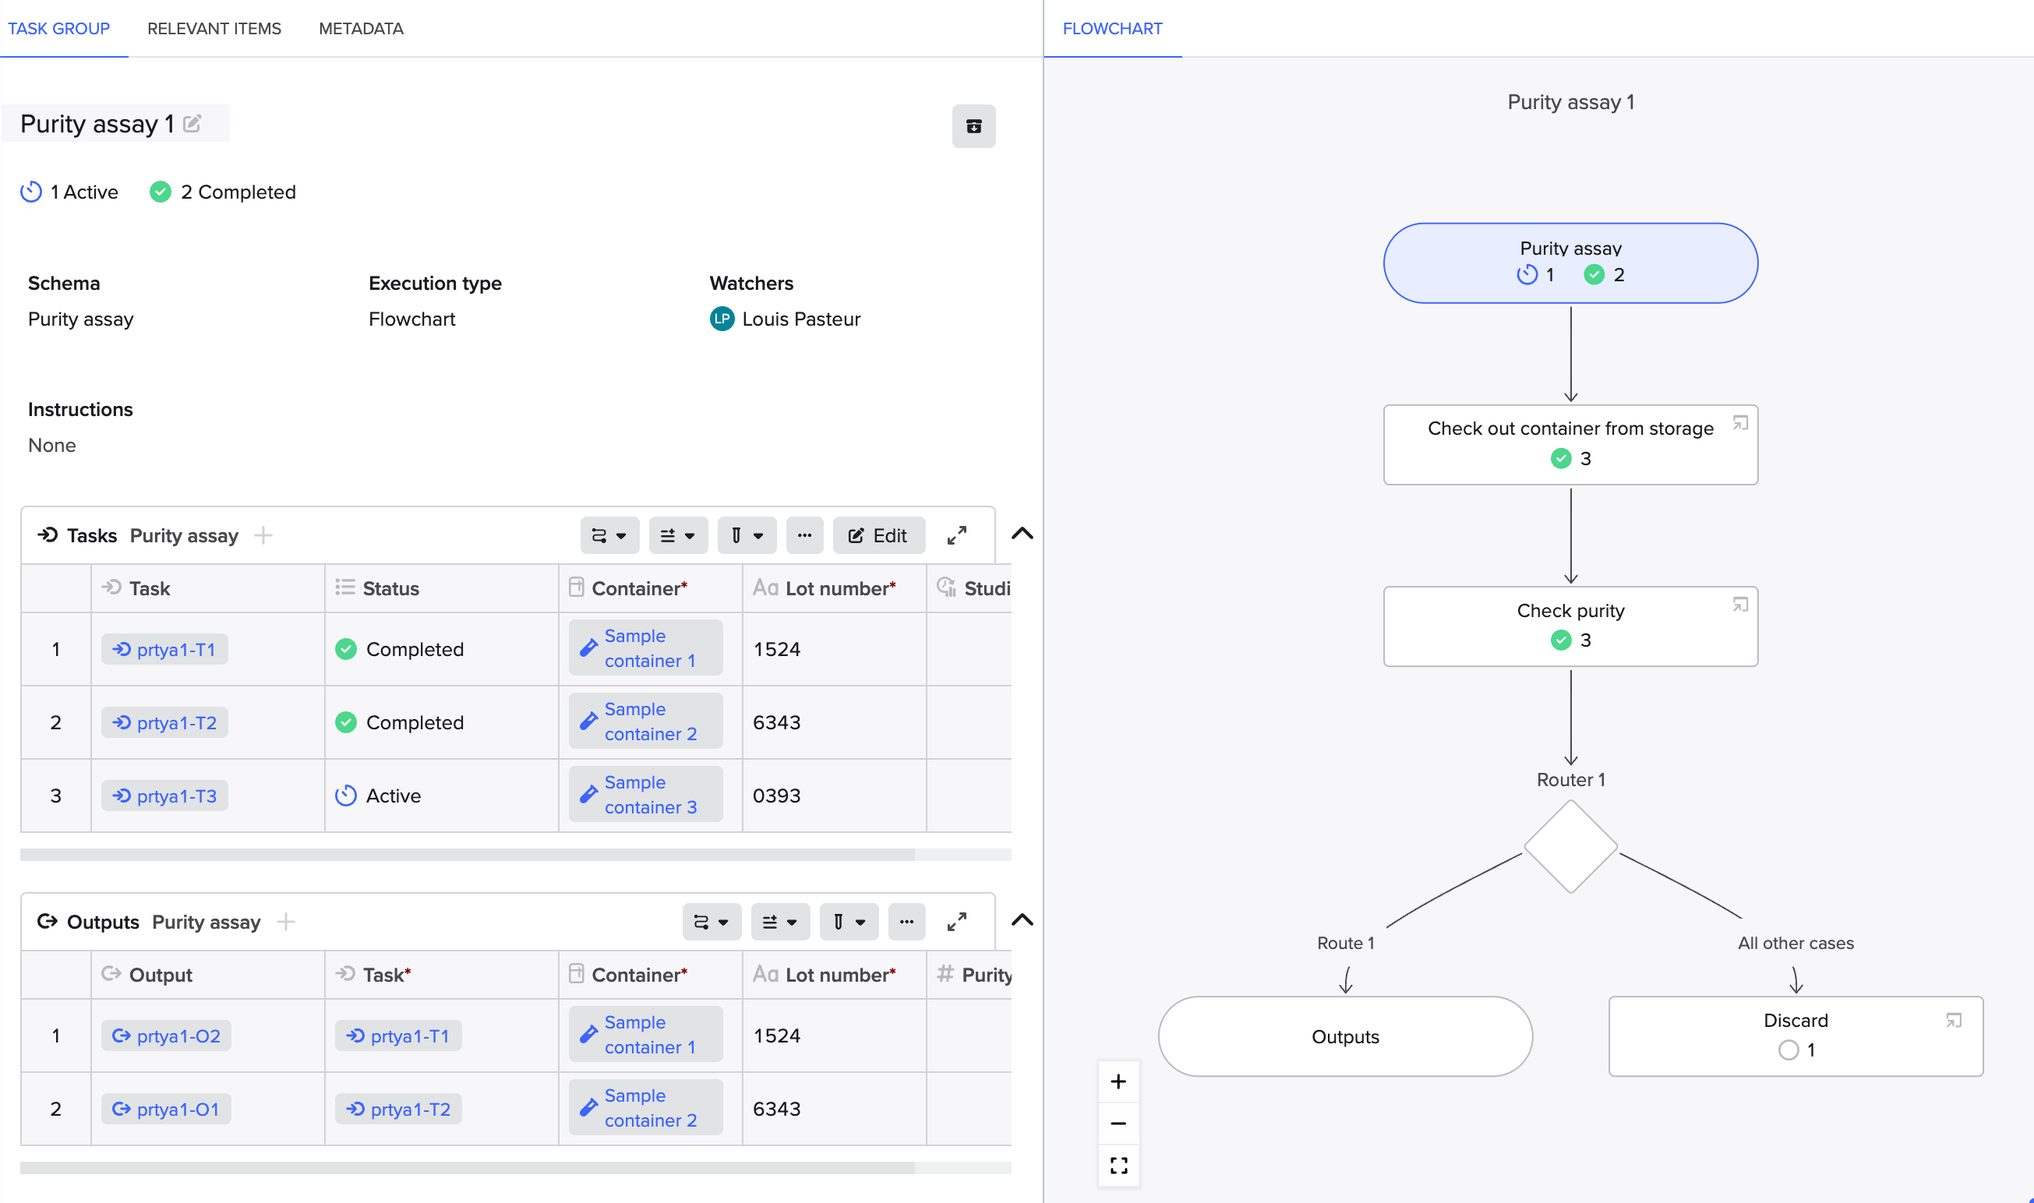
Task: Collapse the Outputs table section
Action: tap(1022, 920)
